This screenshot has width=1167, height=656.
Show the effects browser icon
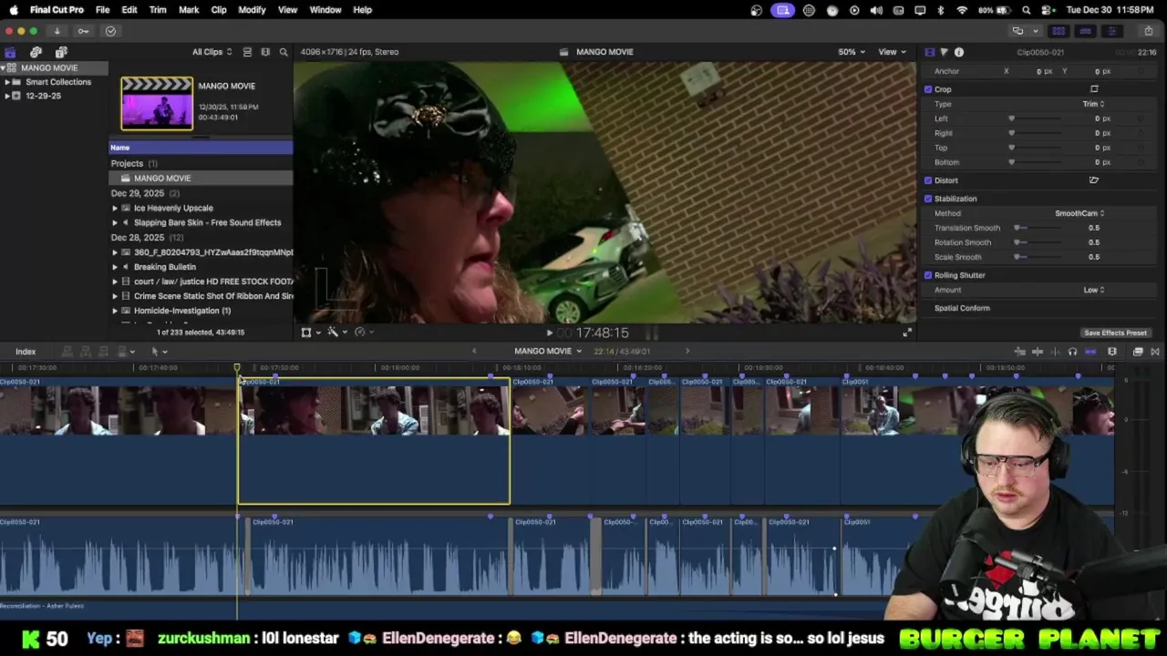point(1138,352)
